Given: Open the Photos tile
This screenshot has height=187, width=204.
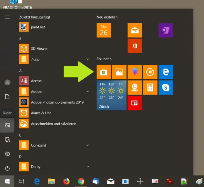Looking at the screenshot, I should 119,72.
